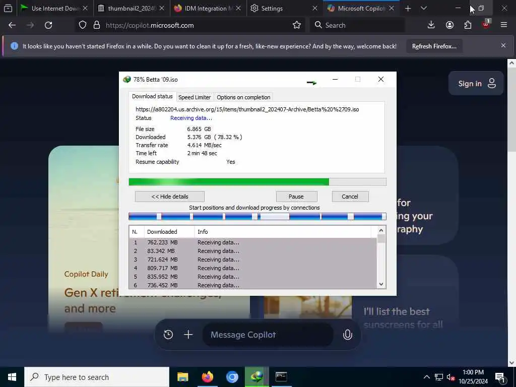516x387 pixels.
Task: Click the muted volume tray icon
Action: pos(451,377)
